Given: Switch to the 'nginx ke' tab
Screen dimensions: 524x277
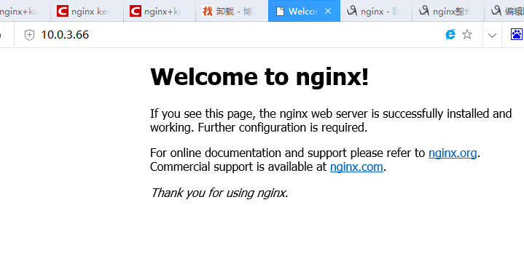Looking at the screenshot, I should tap(87, 11).
